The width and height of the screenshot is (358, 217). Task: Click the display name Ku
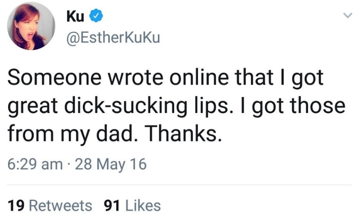tap(75, 17)
